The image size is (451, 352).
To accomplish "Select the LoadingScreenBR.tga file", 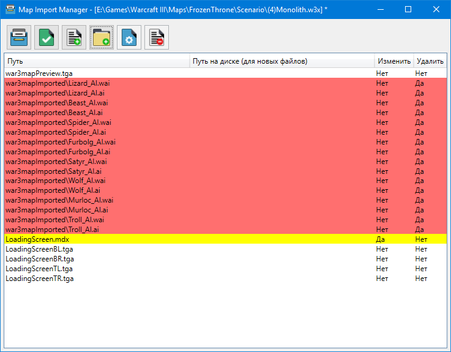I will (225, 259).
